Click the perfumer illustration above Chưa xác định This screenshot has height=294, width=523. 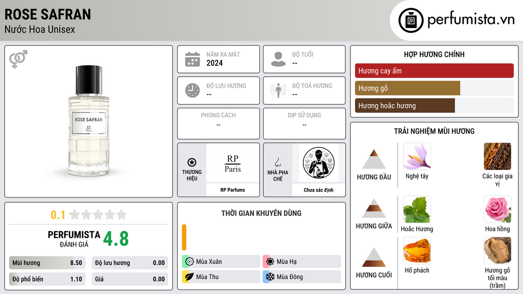tap(319, 163)
